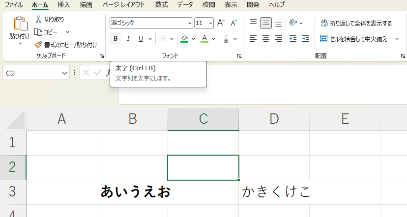Toggle wrap text (折り返して全体を表示する)
The width and height of the screenshot is (407, 217).
pos(356,24)
